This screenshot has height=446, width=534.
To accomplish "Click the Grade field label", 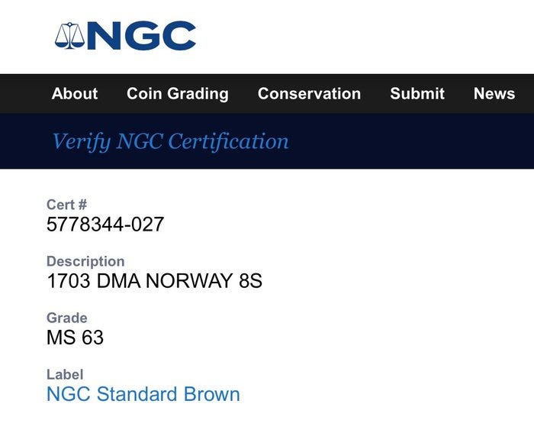I will click(x=67, y=318).
